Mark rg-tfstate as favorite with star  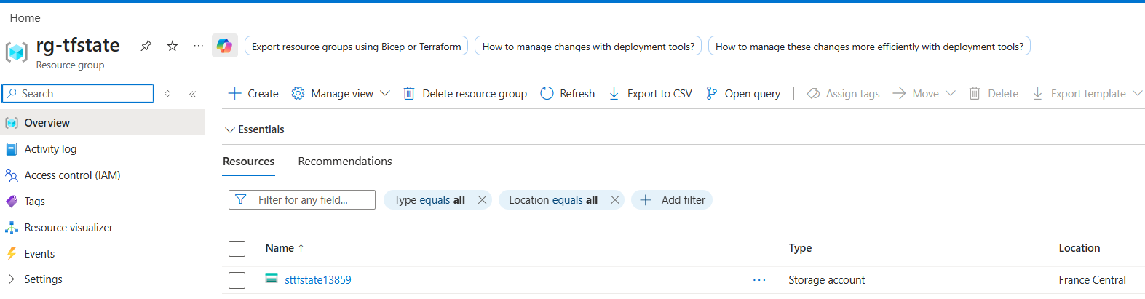tap(173, 46)
